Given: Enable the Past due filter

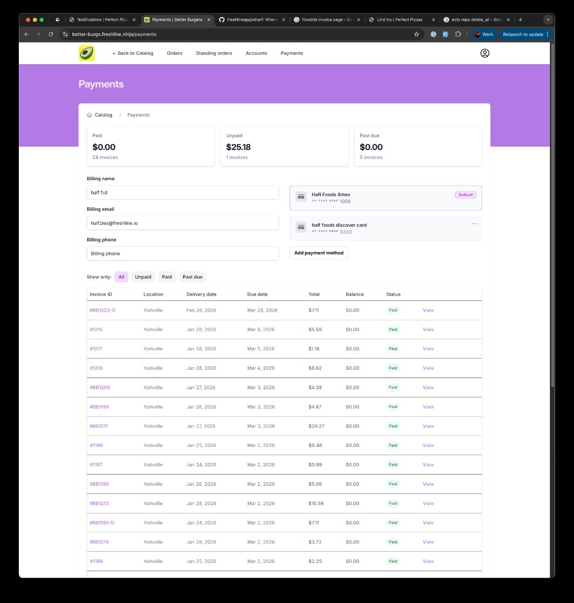Looking at the screenshot, I should click(x=193, y=277).
